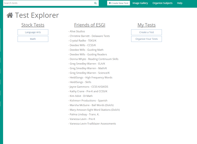Screen dimensions: 197x144
Task: Click the Test Explorer home icon
Action: point(10,15)
